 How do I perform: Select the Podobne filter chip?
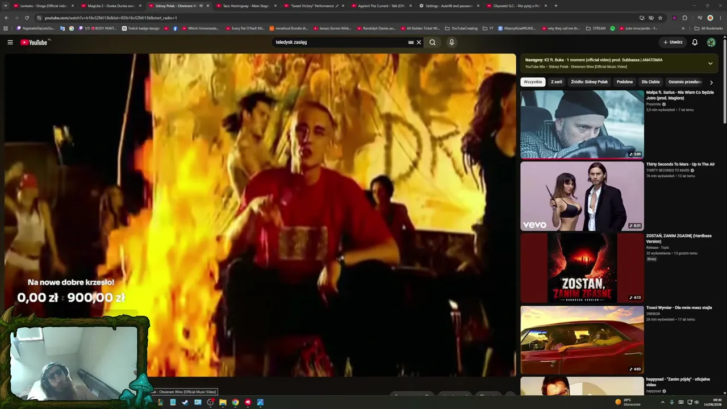(x=625, y=82)
